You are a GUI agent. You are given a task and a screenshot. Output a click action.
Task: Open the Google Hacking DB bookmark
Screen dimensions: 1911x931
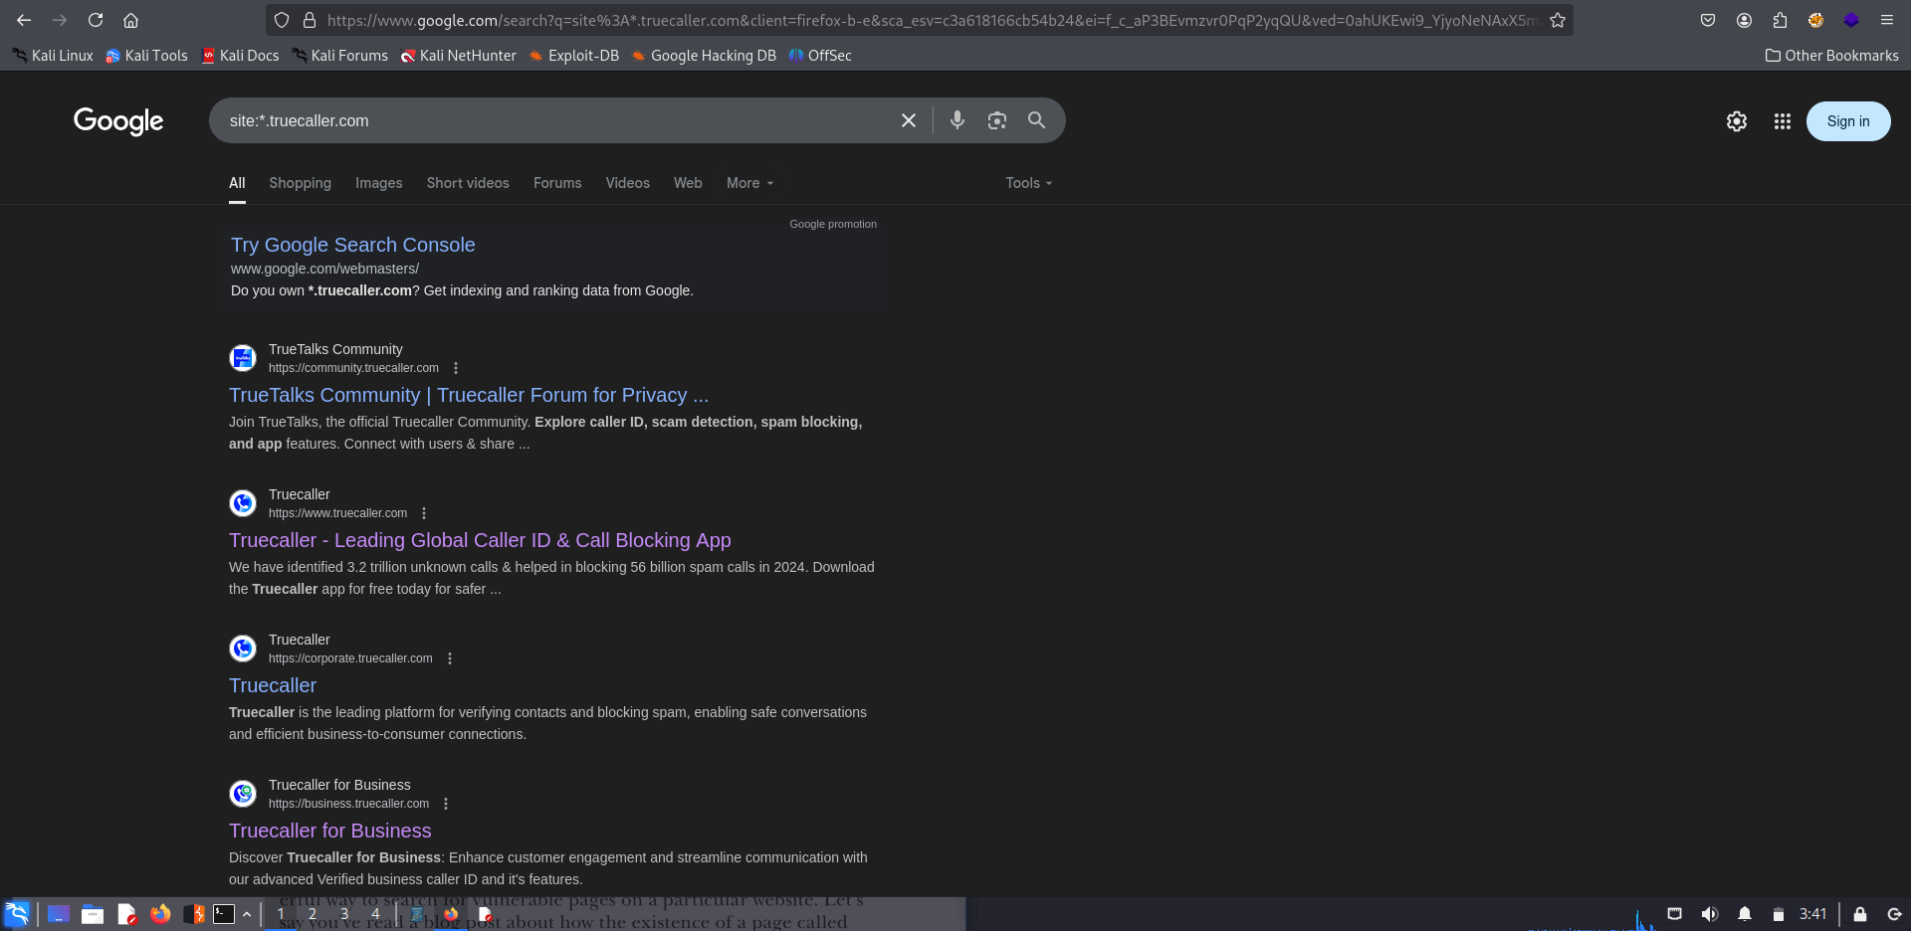pos(704,56)
